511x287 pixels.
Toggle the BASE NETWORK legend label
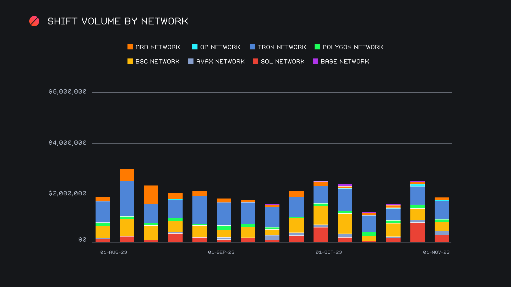point(345,61)
